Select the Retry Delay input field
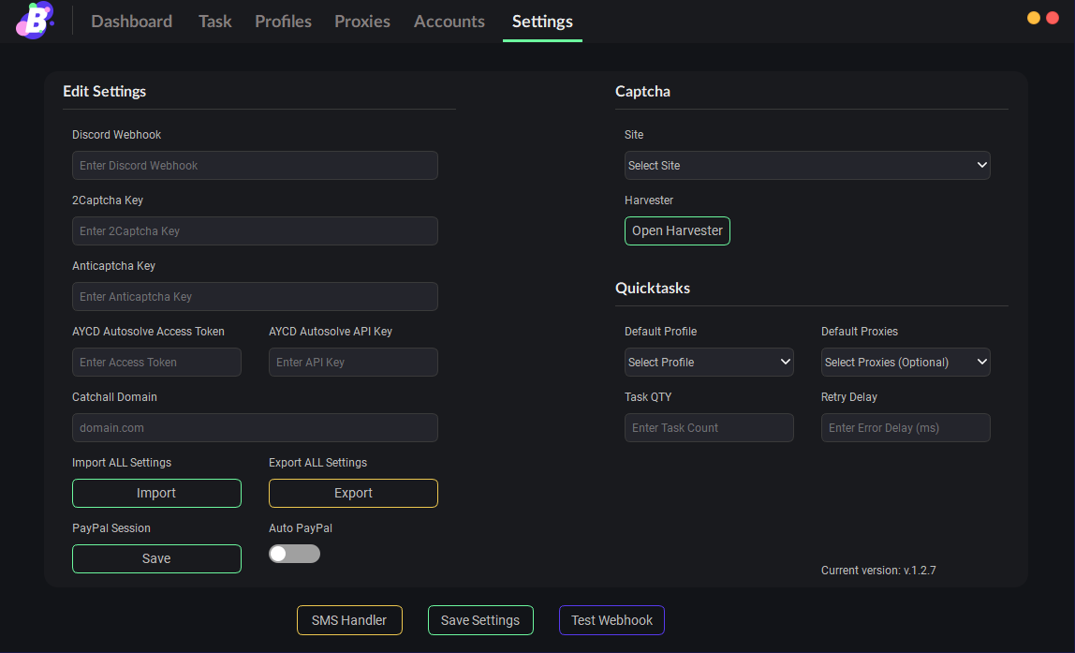1075x653 pixels. point(906,428)
